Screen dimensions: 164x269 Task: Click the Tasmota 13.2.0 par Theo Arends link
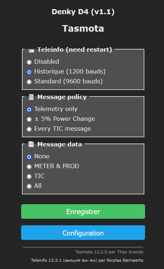point(109,252)
